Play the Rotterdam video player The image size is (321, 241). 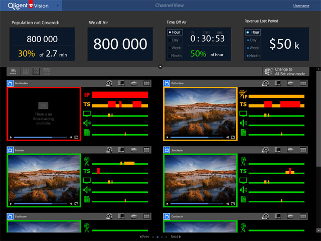pyautogui.click(x=167, y=137)
